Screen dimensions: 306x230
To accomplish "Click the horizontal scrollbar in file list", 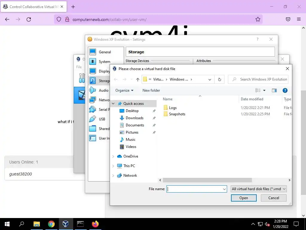I will coord(207,180).
